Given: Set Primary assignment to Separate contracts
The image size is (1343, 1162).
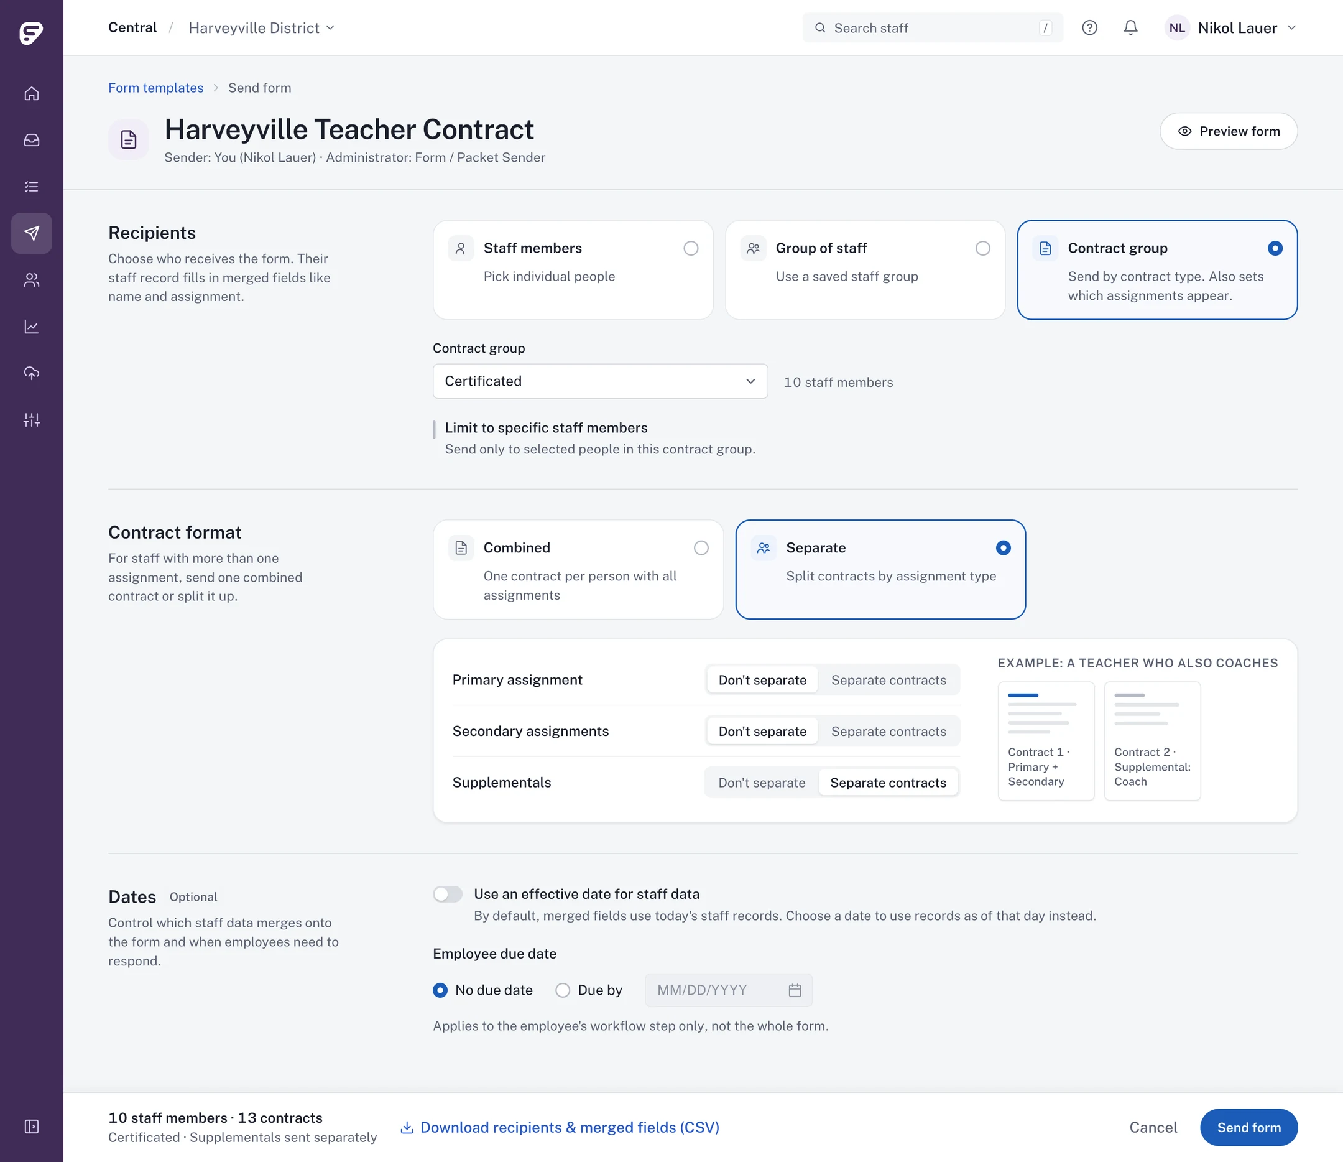Looking at the screenshot, I should tap(888, 680).
